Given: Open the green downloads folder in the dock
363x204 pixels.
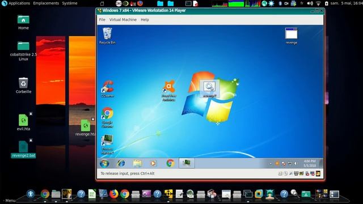Looking at the screenshot, I should pos(306,194).
